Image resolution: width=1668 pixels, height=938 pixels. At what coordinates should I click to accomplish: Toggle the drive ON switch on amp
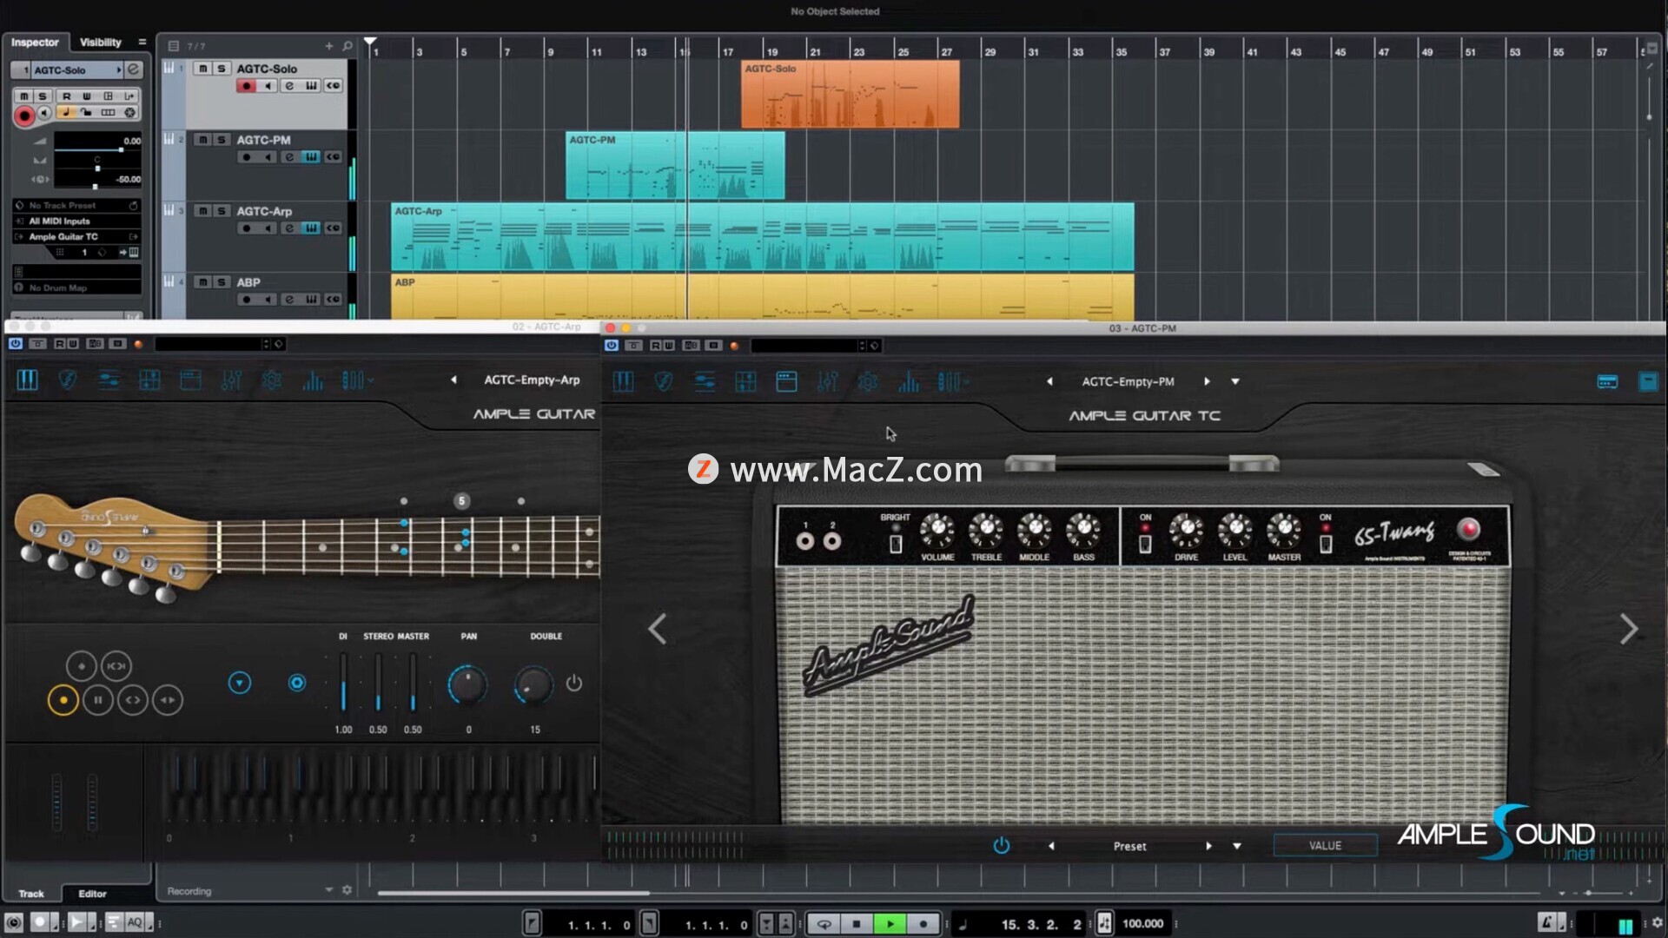[1145, 545]
